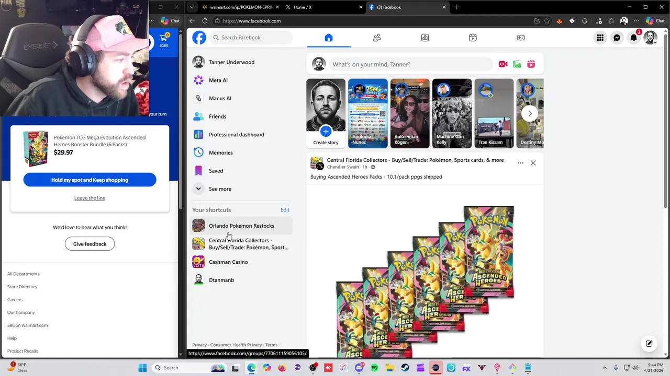Open Memories in left sidebar
This screenshot has height=376, width=670.
click(x=241, y=152)
